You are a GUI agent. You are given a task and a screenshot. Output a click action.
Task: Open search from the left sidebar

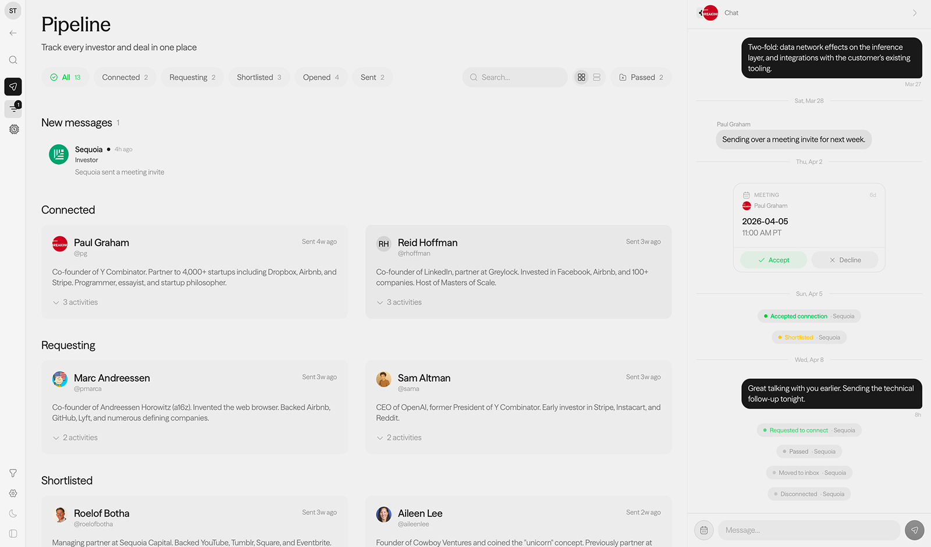point(13,60)
